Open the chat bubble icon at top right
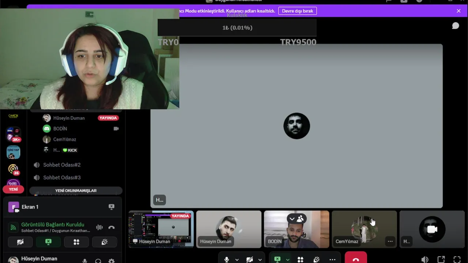 click(x=455, y=26)
